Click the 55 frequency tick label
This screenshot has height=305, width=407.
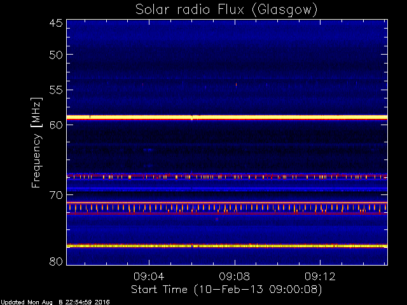click(56, 90)
